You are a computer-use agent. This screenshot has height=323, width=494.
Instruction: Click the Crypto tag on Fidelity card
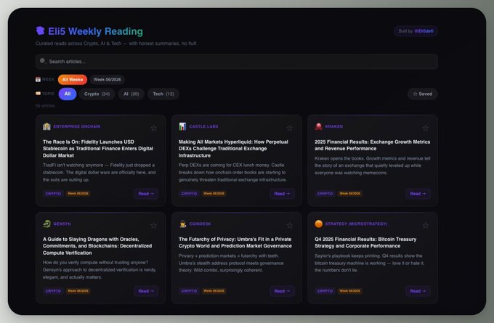53,194
